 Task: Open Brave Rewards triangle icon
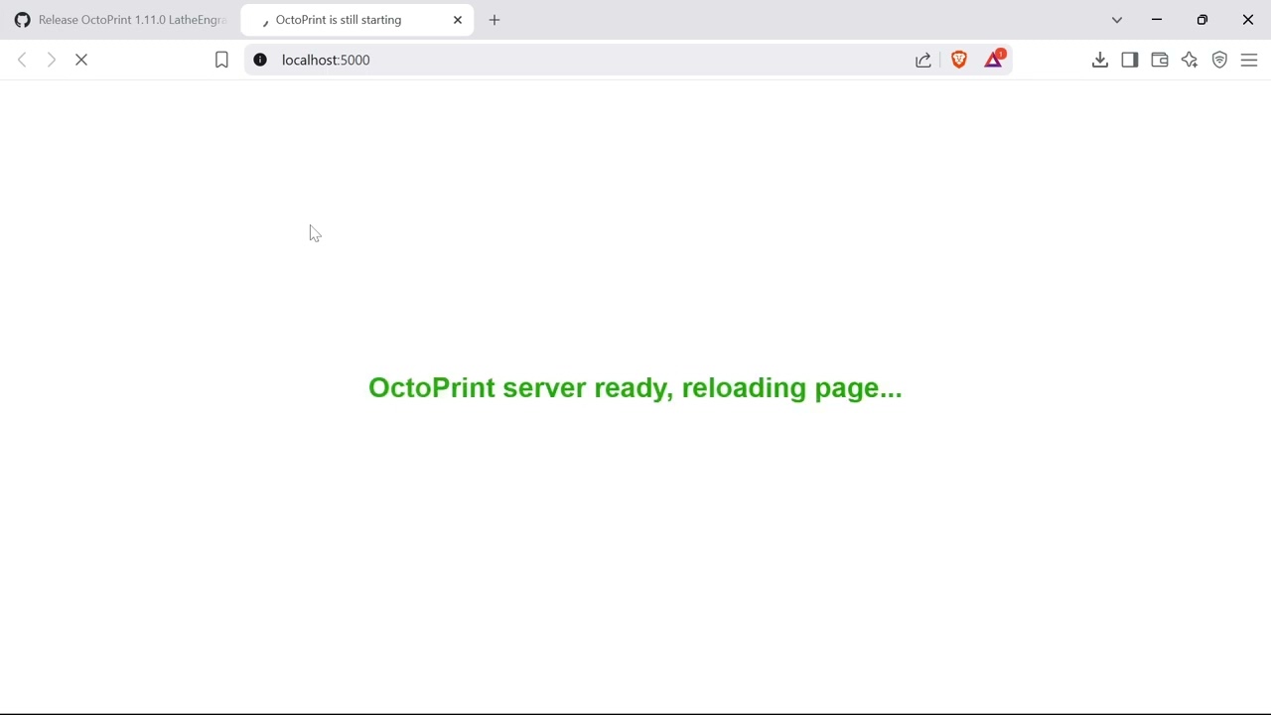coord(994,60)
